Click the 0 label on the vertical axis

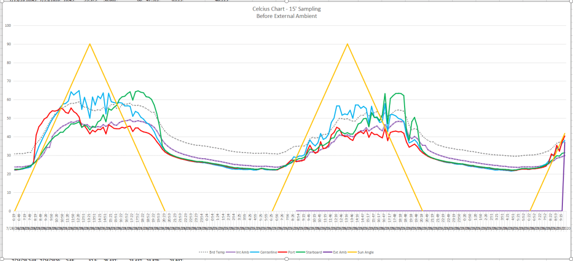(x=9, y=211)
